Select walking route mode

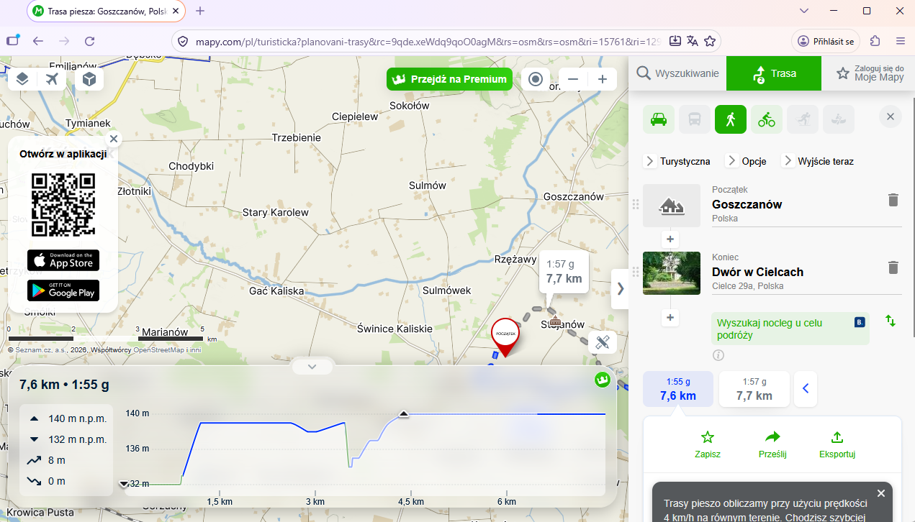[x=731, y=119]
